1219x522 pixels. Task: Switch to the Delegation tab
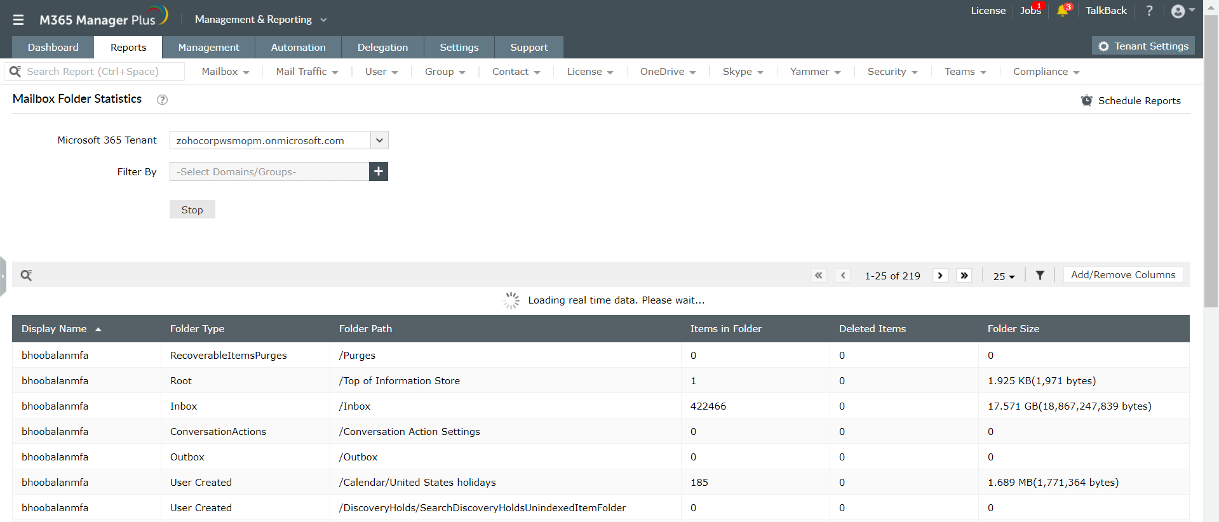[x=382, y=48]
